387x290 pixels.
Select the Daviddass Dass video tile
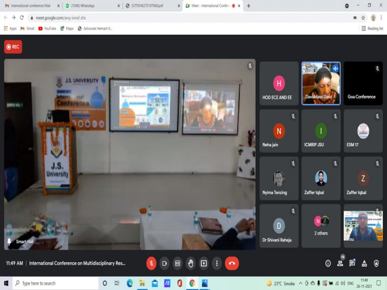point(321,83)
